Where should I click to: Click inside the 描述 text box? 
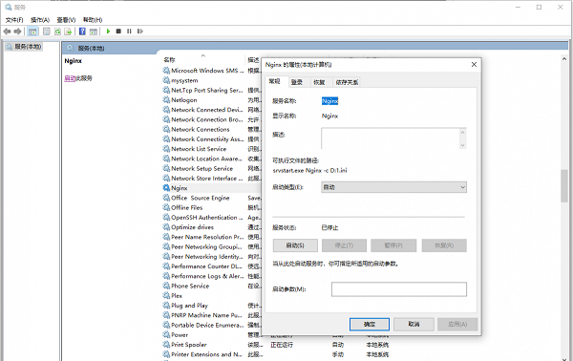pos(390,138)
